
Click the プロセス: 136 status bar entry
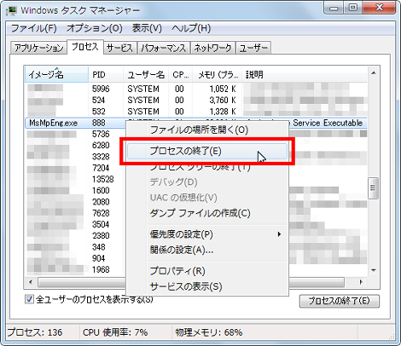(34, 332)
